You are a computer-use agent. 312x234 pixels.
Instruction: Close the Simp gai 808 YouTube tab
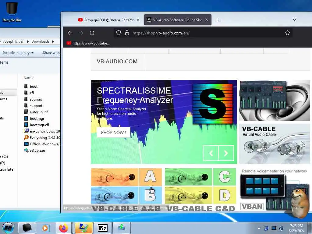click(138, 20)
